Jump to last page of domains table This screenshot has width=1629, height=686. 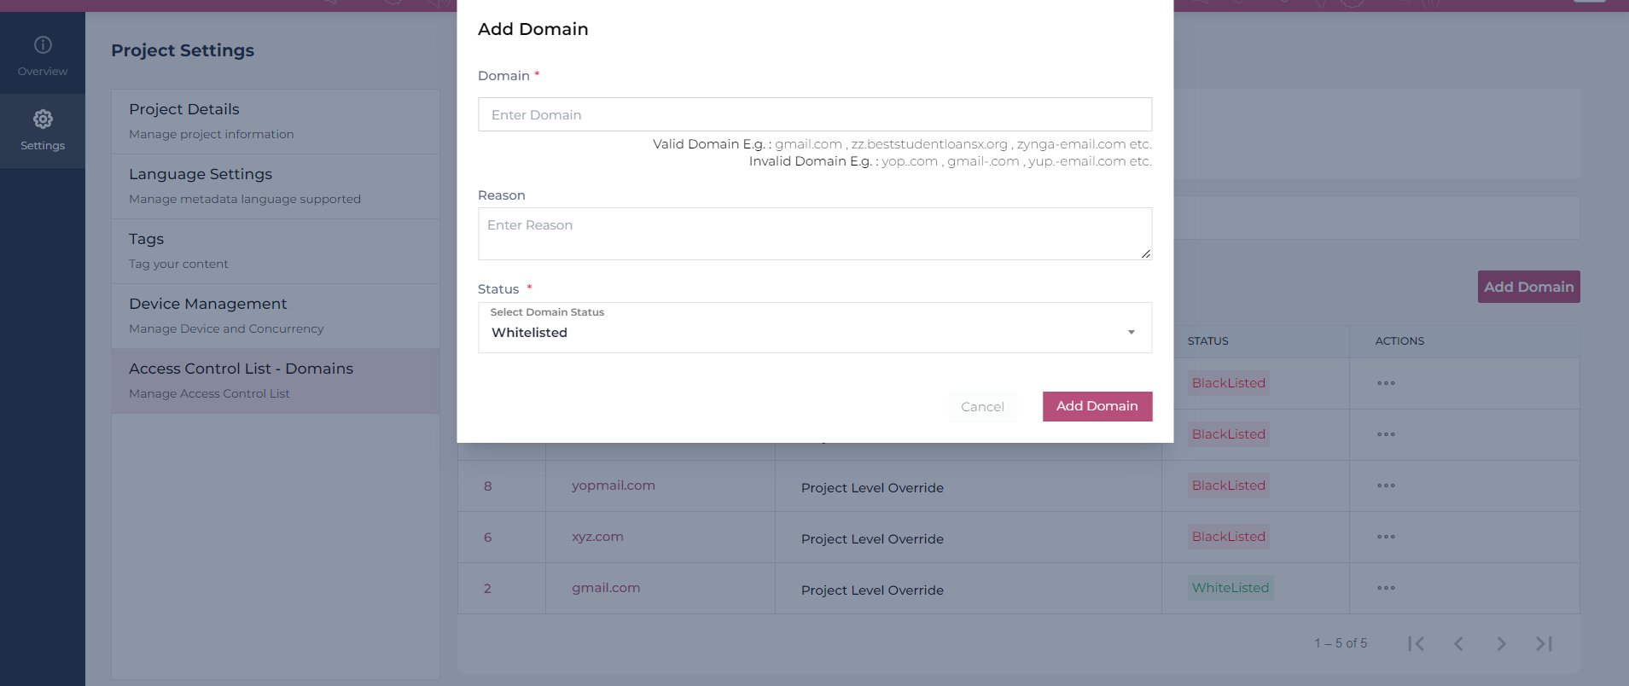1544,643
